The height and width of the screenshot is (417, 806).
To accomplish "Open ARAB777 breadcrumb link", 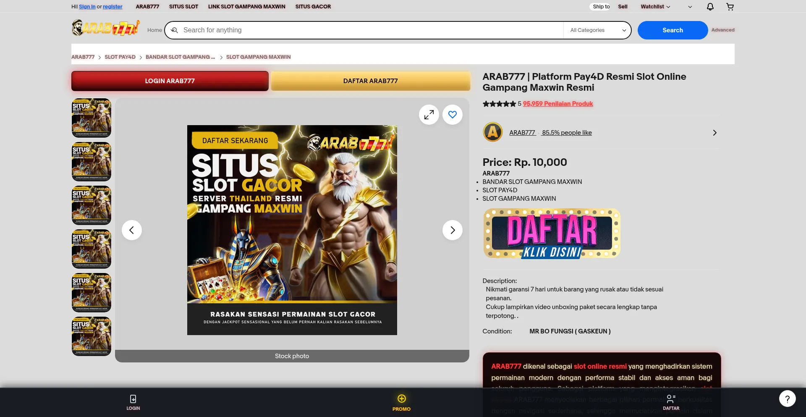I will click(83, 57).
